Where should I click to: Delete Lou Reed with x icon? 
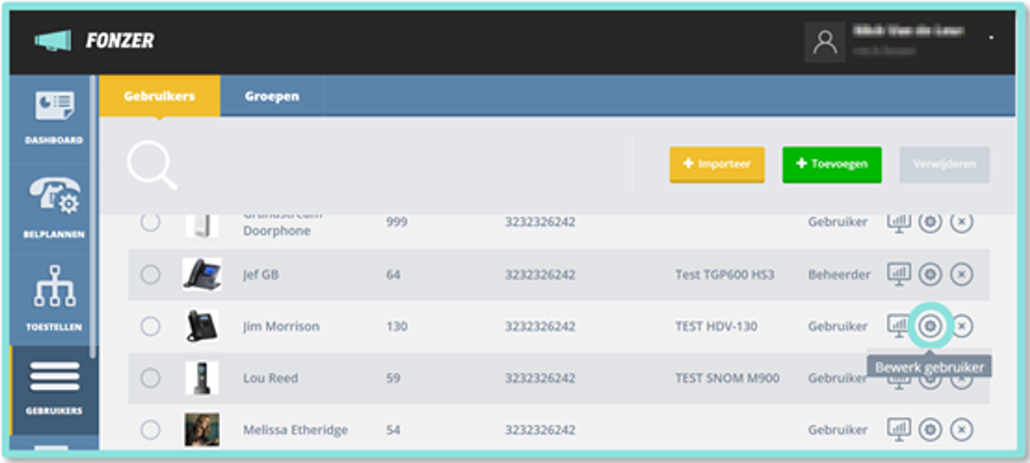pos(962,381)
